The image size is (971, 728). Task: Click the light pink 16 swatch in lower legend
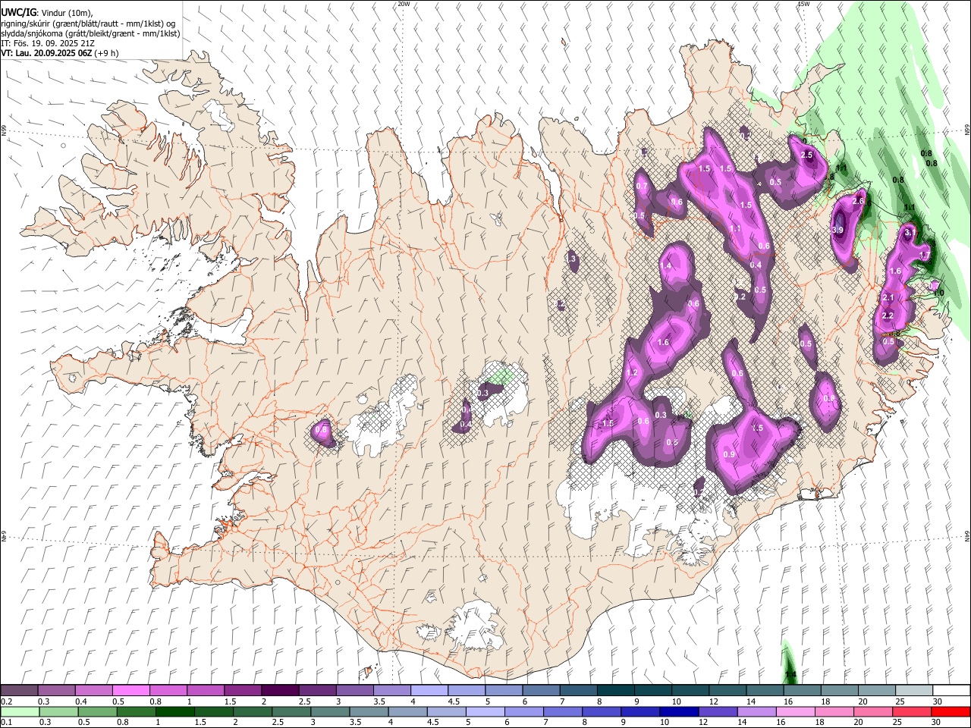tap(796, 711)
